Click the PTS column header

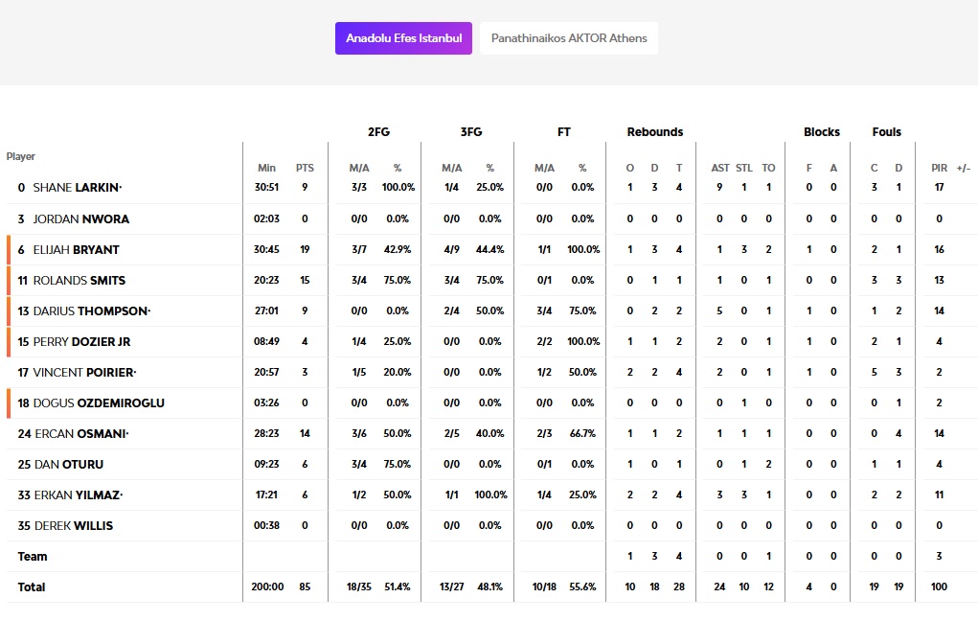[x=305, y=169]
